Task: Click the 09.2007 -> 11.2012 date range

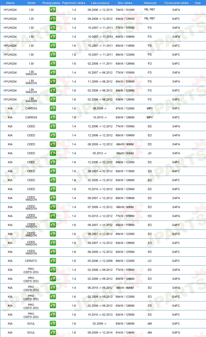Action: click(x=100, y=225)
